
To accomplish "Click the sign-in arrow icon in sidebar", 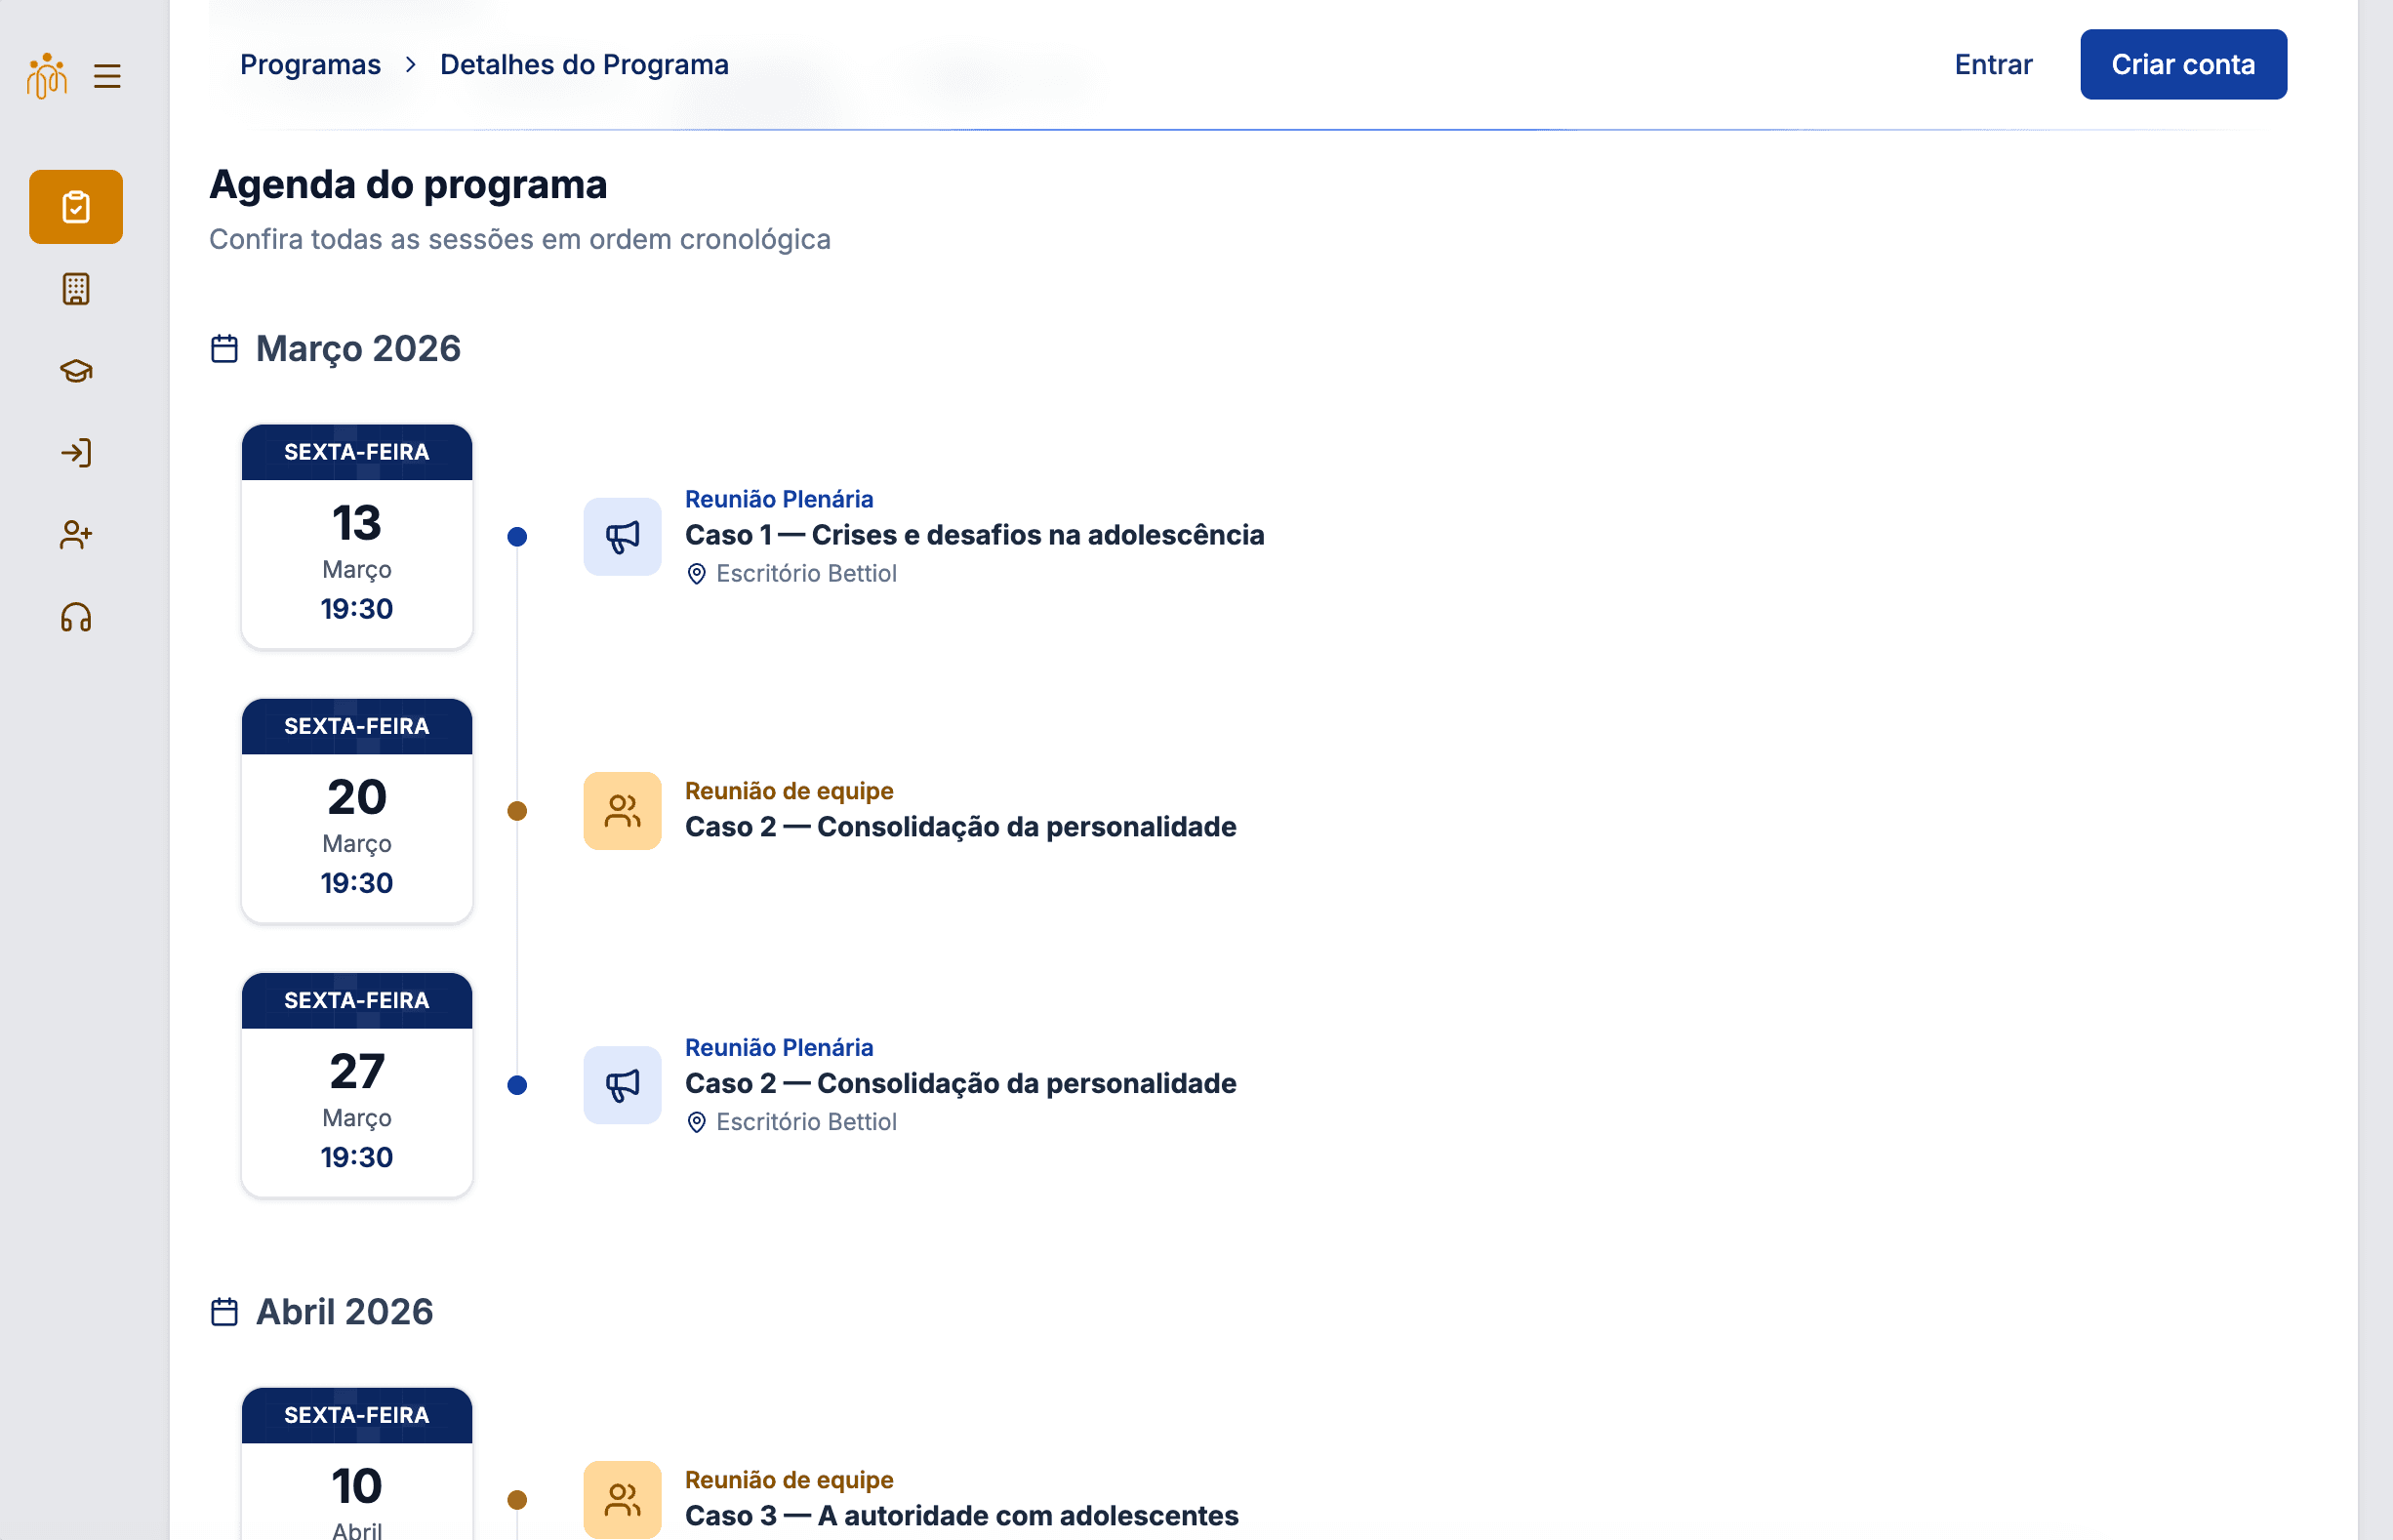I will tap(75, 453).
